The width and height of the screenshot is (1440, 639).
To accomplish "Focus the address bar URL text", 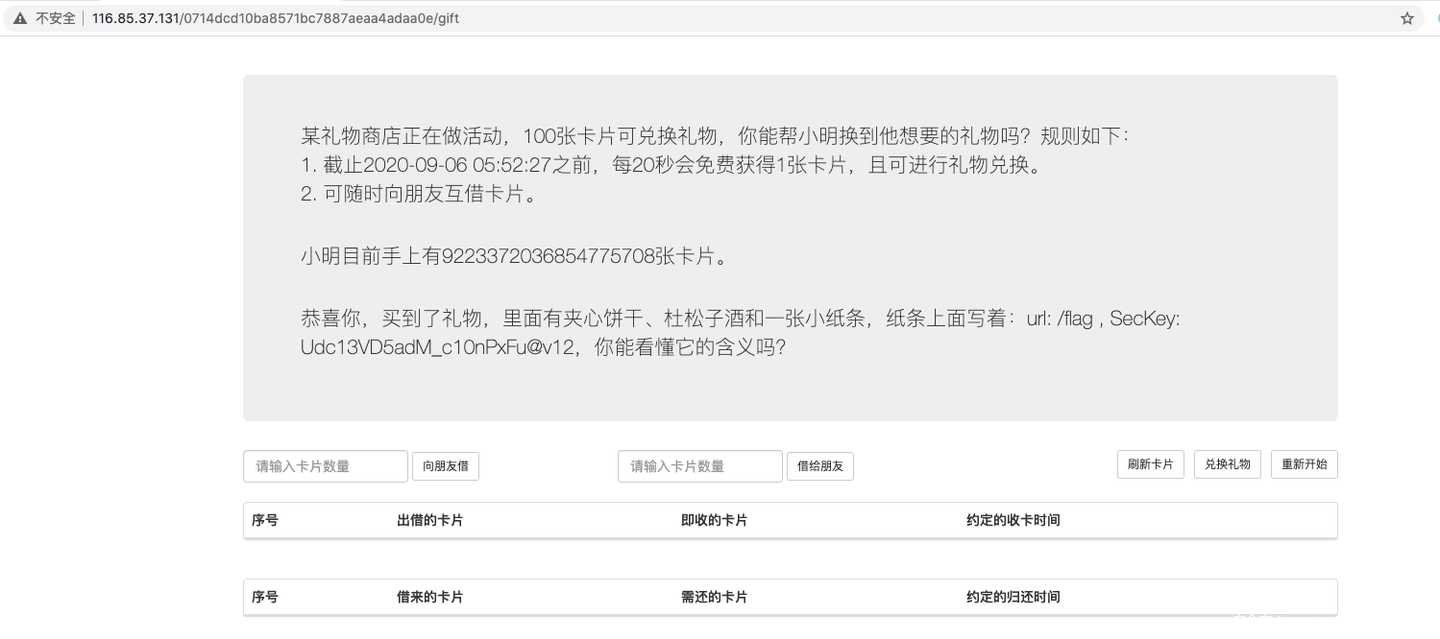I will click(x=275, y=18).
